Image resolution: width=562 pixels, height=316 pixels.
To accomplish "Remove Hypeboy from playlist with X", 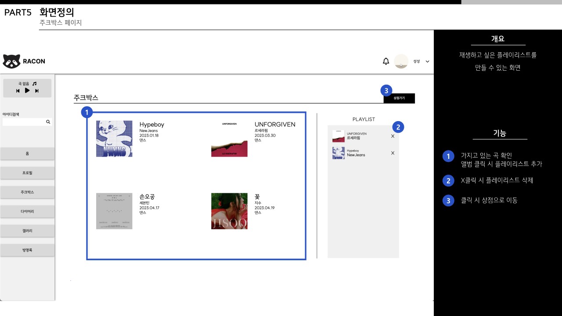I will coord(393,153).
